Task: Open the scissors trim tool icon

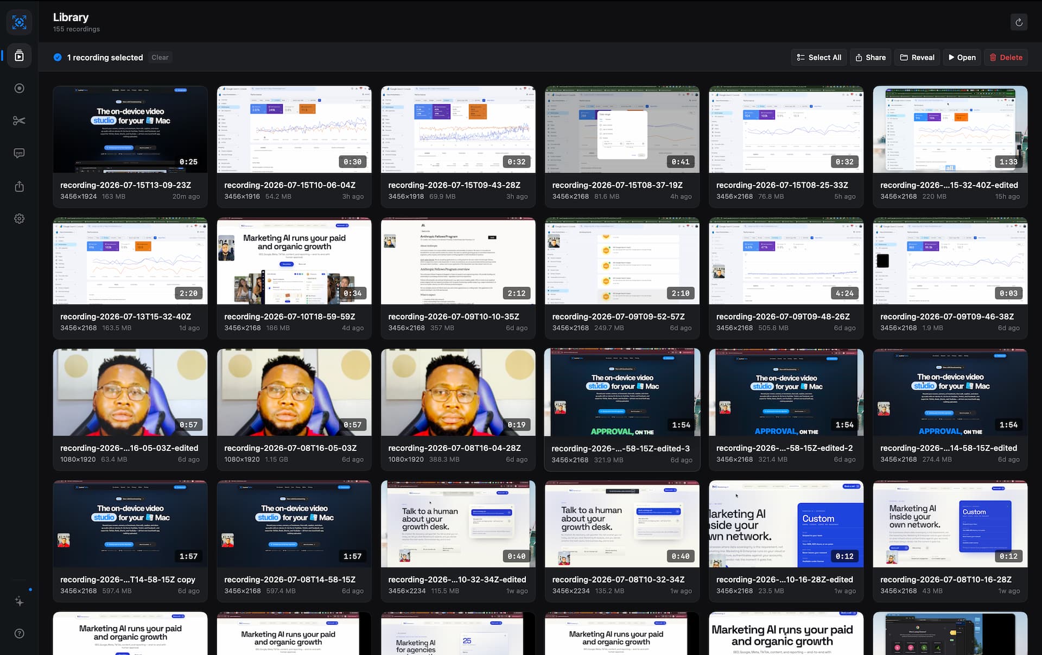Action: click(19, 120)
